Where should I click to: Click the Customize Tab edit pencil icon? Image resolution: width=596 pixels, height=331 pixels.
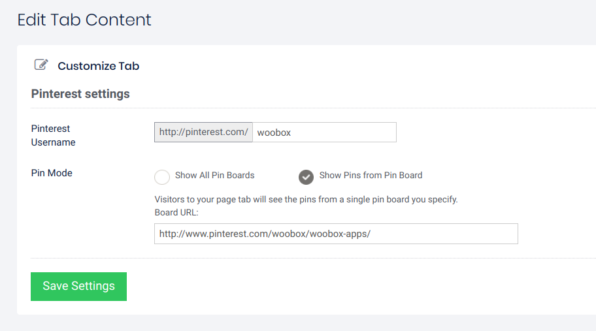[x=41, y=65]
